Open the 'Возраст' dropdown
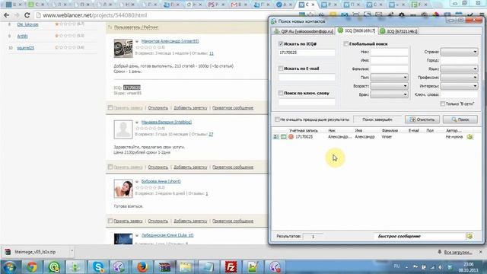This screenshot has width=487, height=274. [389, 86]
